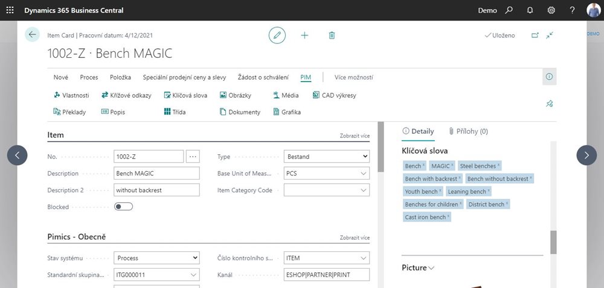Collapse the page with shrink arrows icon

(x=549, y=35)
